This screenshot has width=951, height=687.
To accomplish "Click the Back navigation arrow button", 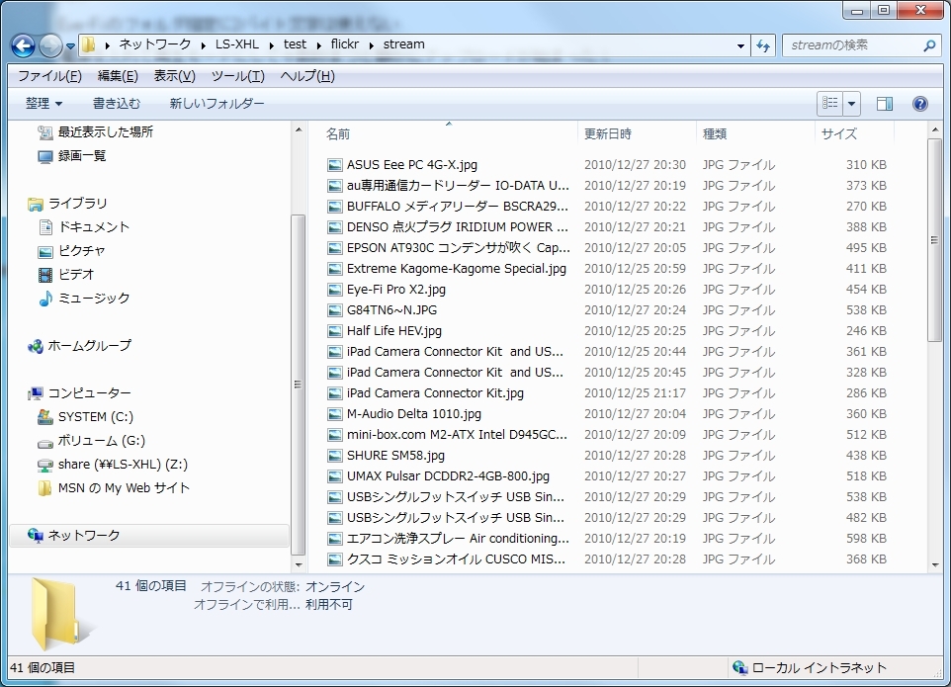I will coord(23,45).
